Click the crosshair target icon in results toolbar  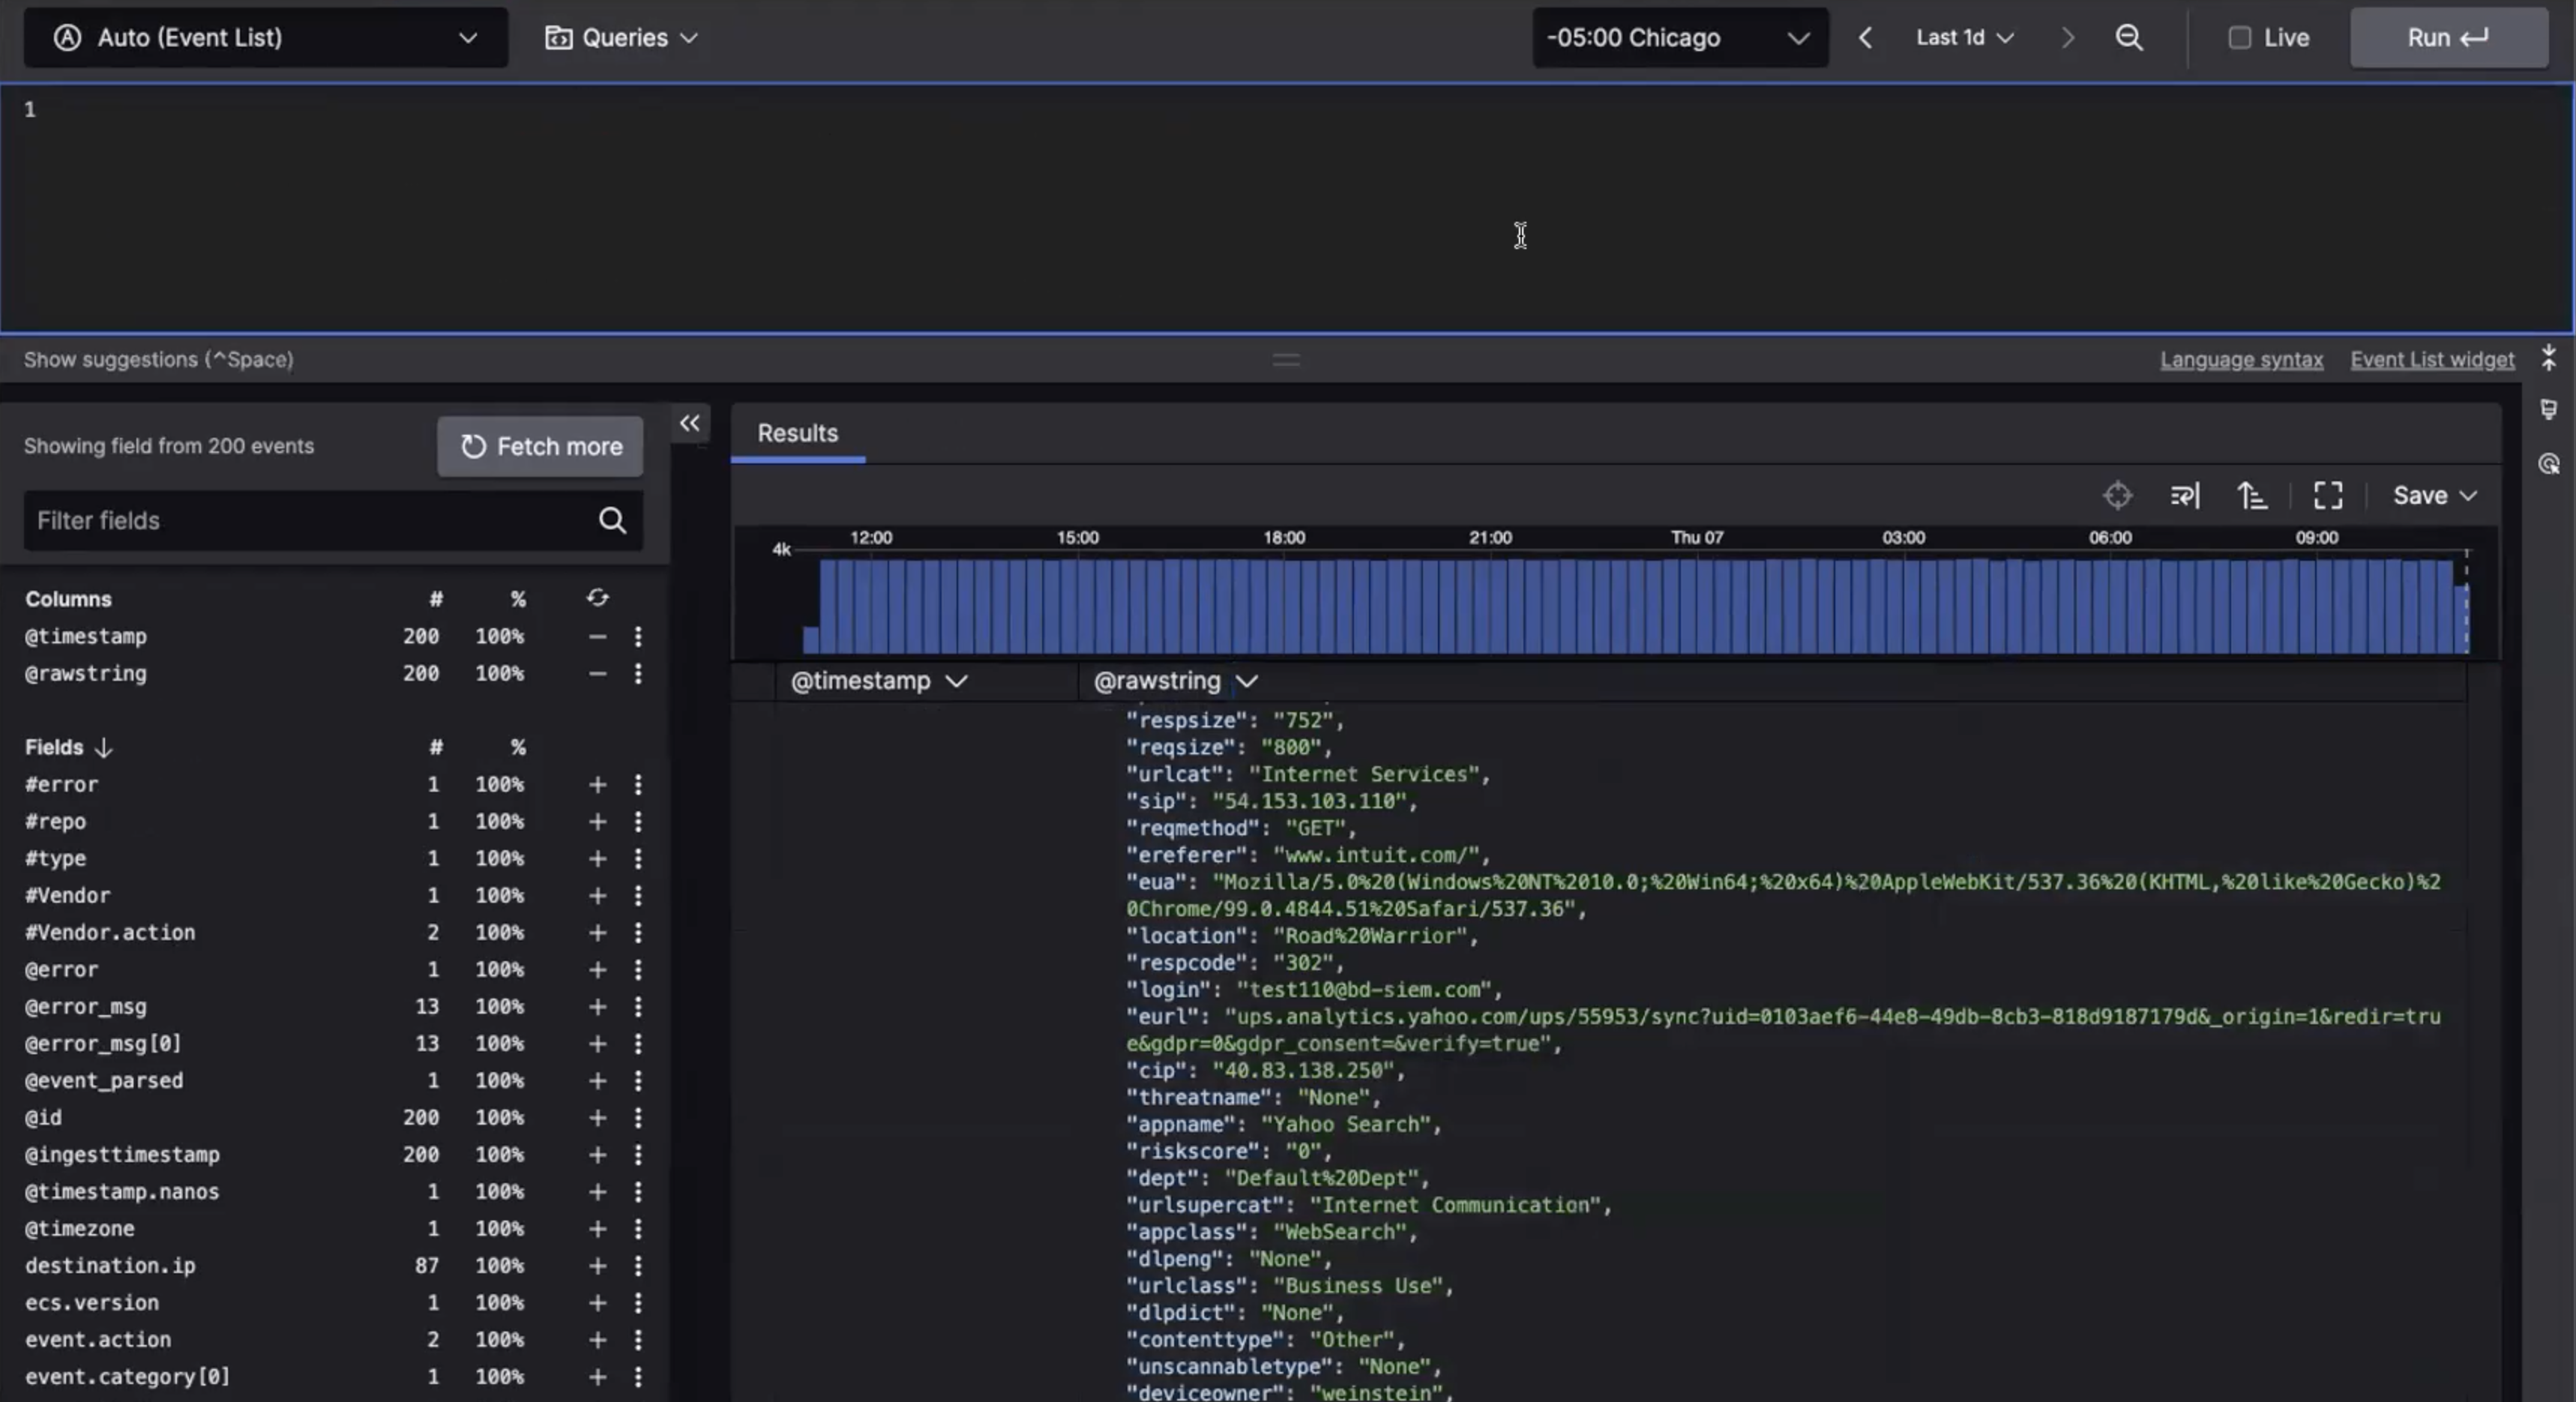2117,495
